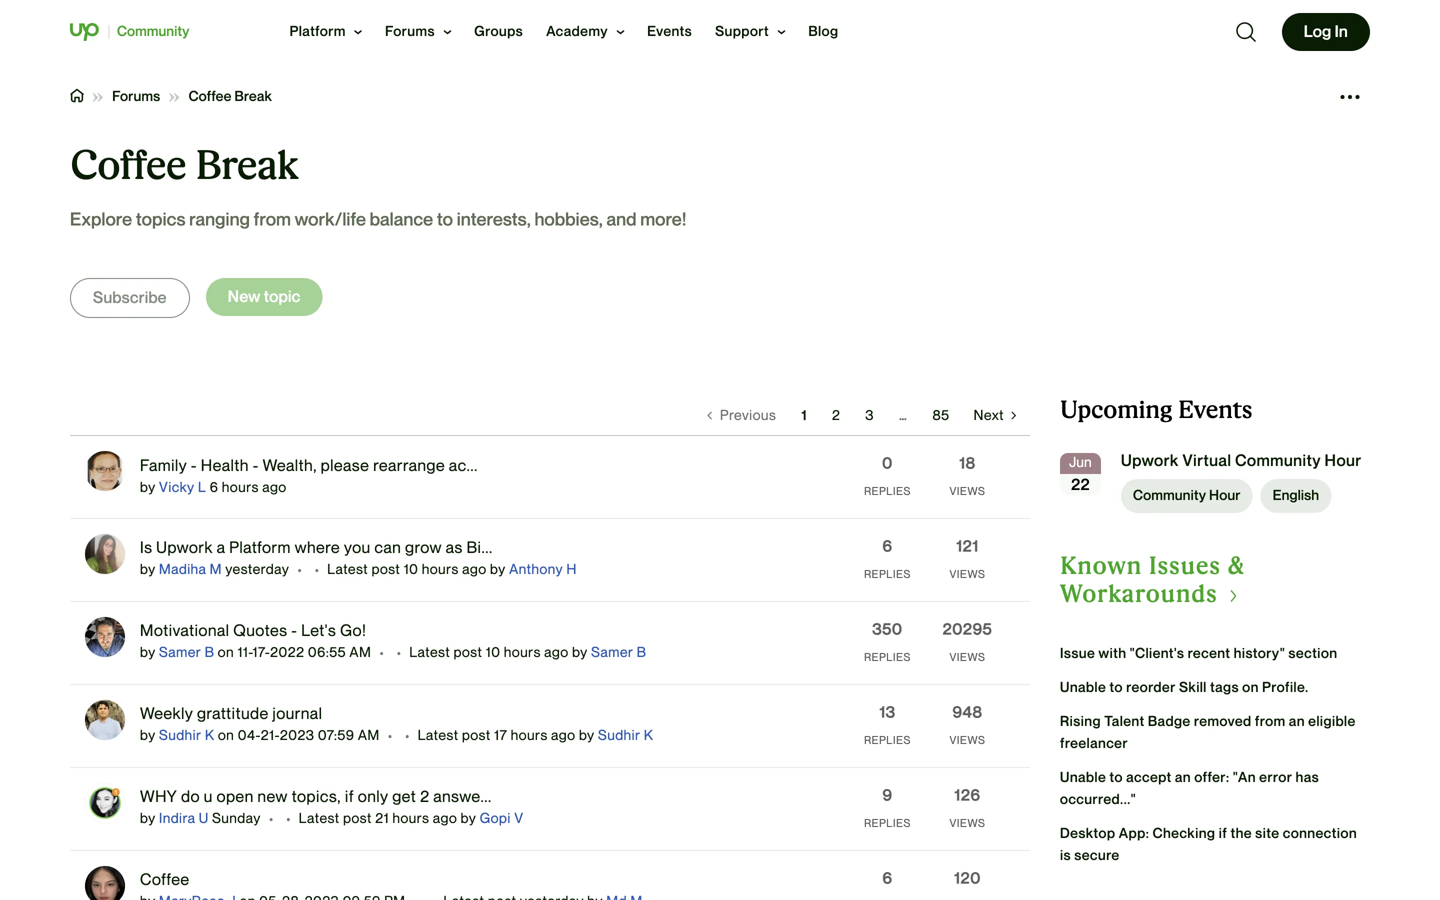Go to the Groups menu item

[x=498, y=31]
